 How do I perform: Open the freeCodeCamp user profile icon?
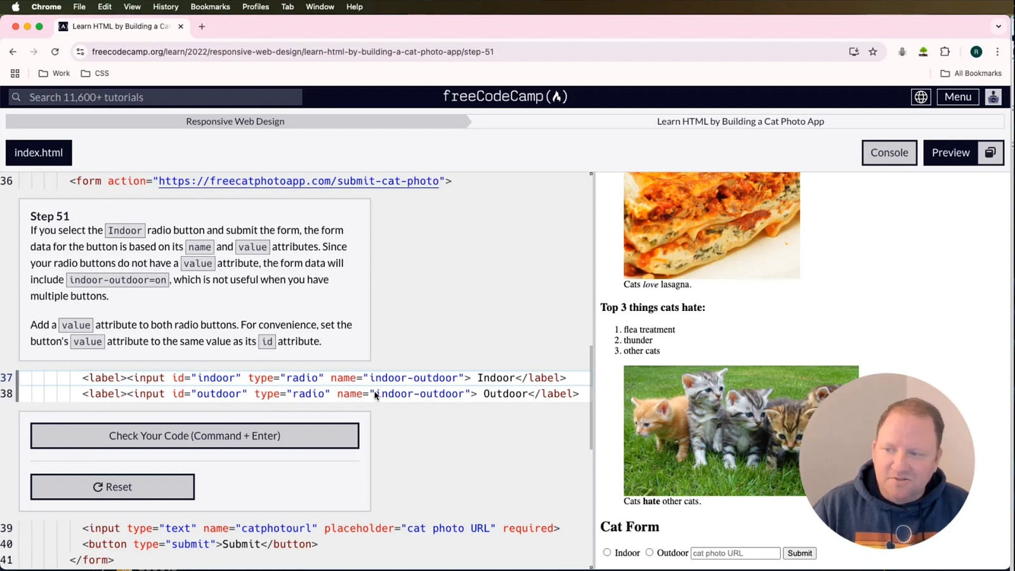click(993, 97)
